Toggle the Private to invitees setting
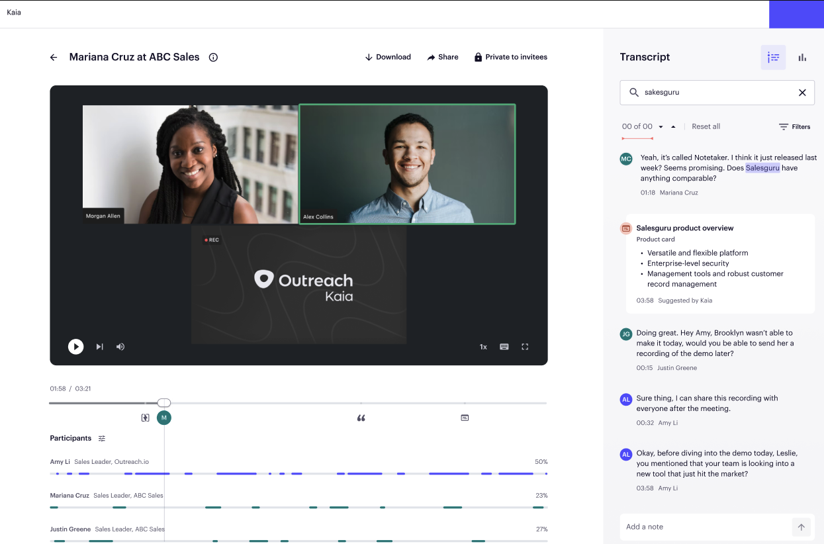Image resolution: width=824 pixels, height=544 pixels. [510, 57]
